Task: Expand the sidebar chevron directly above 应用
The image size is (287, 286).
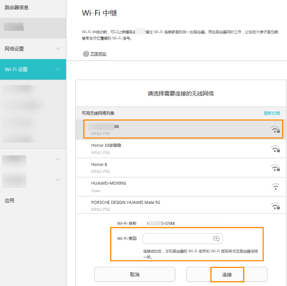Action: pos(58,179)
